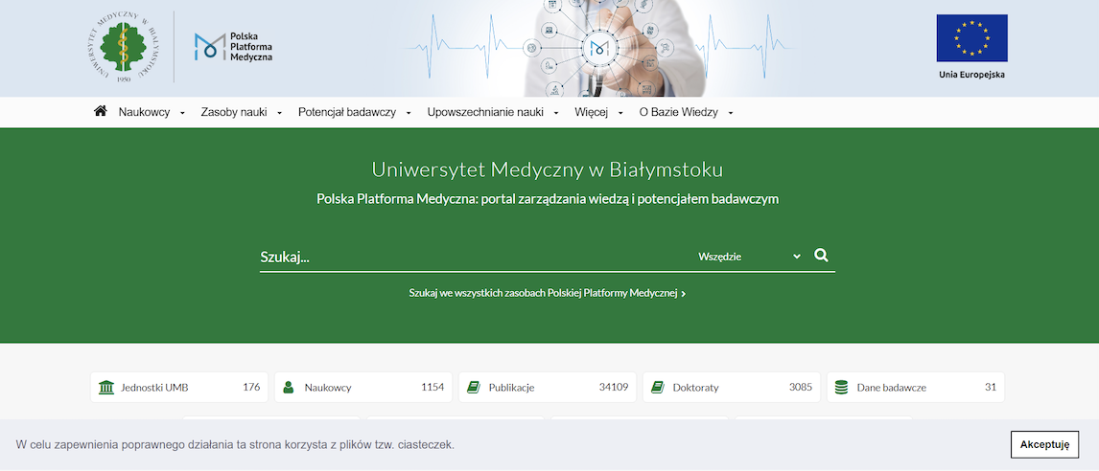
Task: Expand the Potencjał badawczy dropdown arrow
Action: (x=409, y=113)
